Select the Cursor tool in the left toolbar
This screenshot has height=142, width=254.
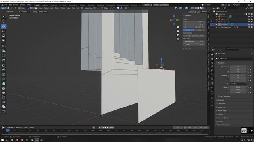click(4, 21)
